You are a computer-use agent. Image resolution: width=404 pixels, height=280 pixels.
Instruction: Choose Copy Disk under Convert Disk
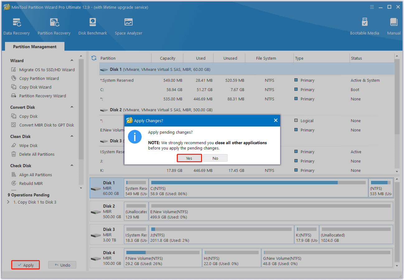point(24,116)
